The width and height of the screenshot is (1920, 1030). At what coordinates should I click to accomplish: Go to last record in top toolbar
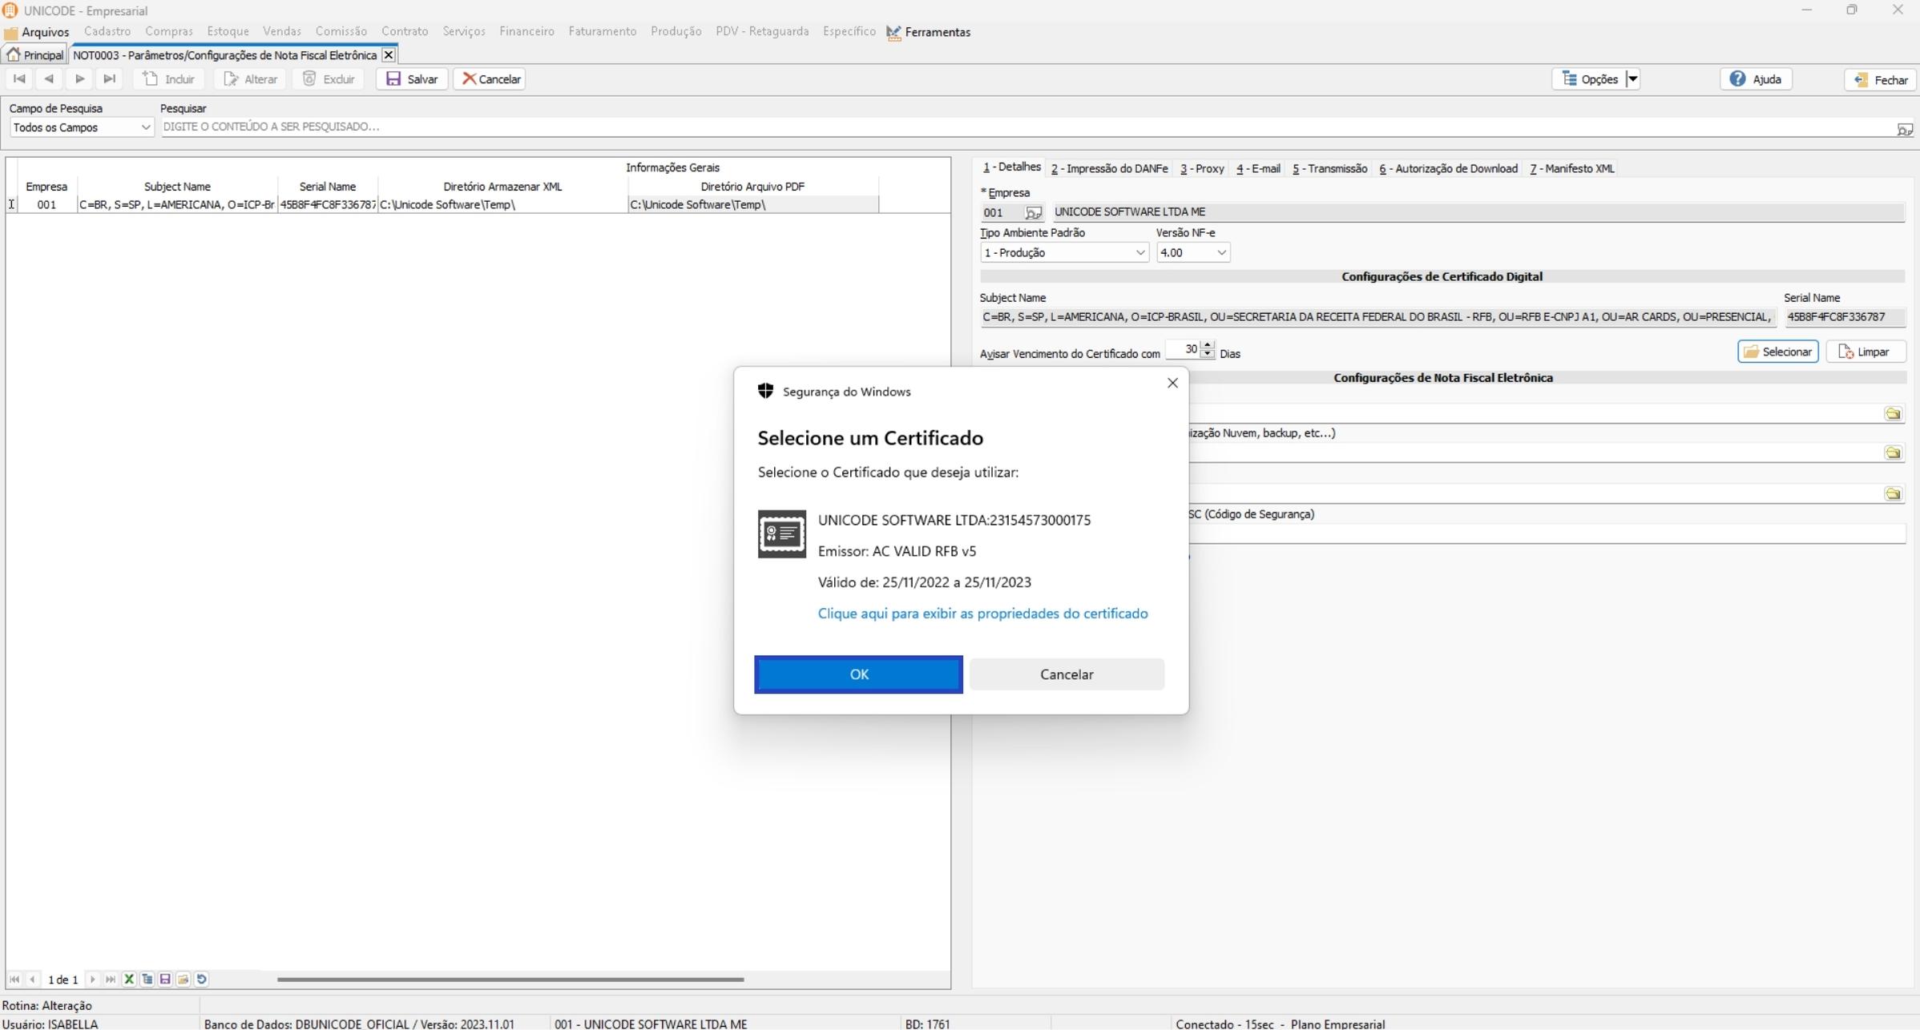(x=110, y=78)
